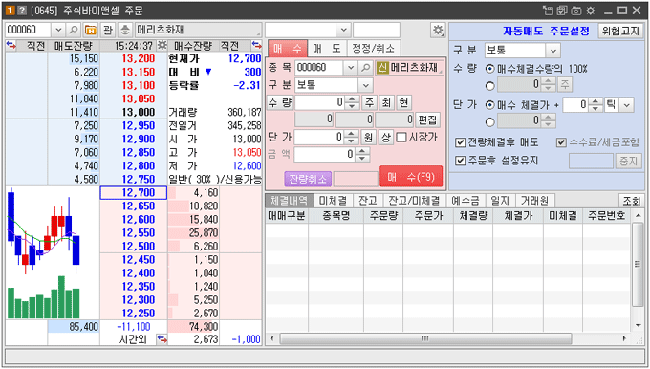The width and height of the screenshot is (650, 369).
Task: Select 매수체결수량의 100% radio option
Action: pyautogui.click(x=490, y=69)
